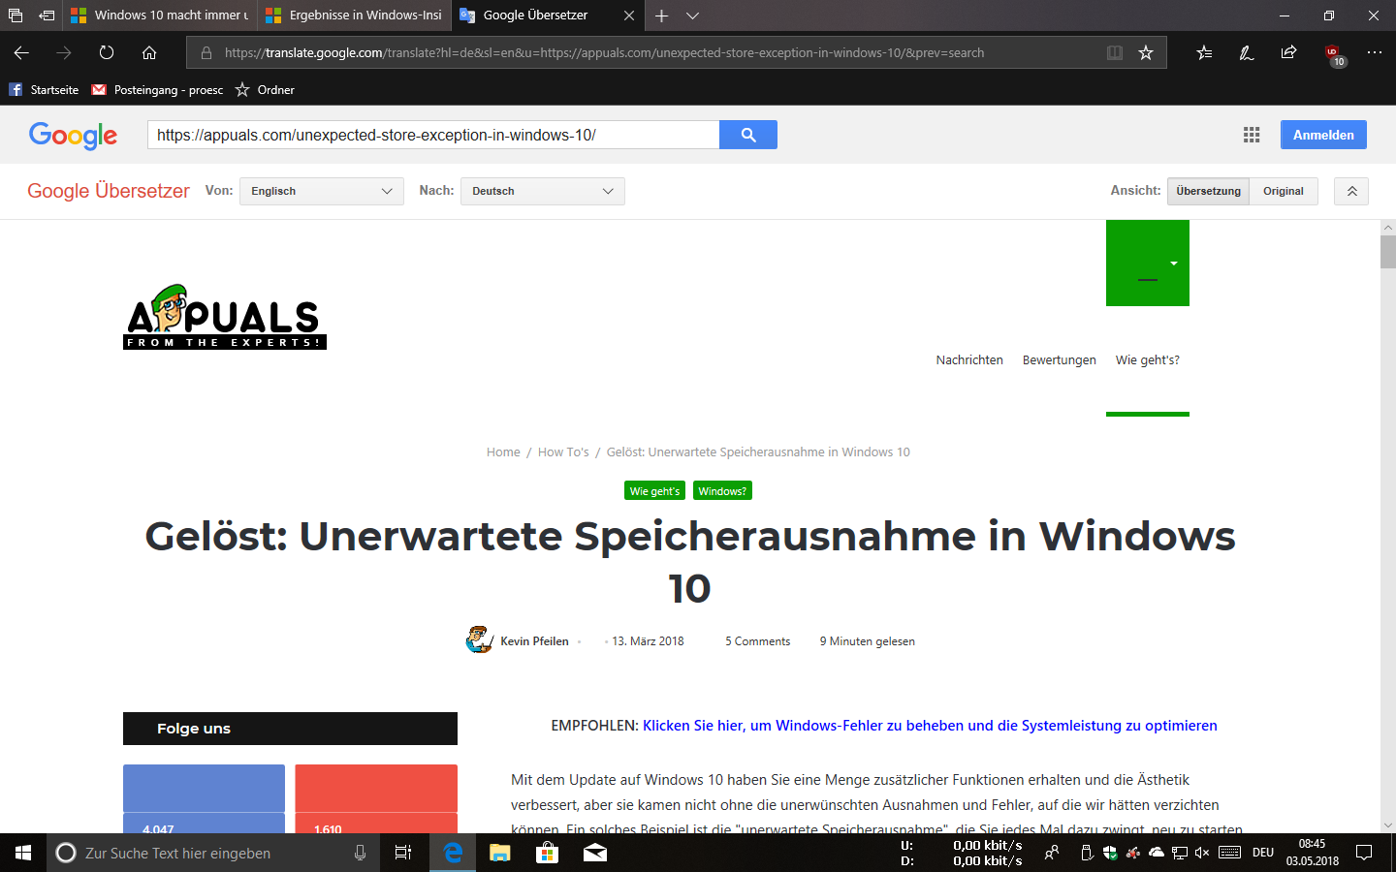The image size is (1396, 872).
Task: Open Microsoft Store from taskbar
Action: coord(548,853)
